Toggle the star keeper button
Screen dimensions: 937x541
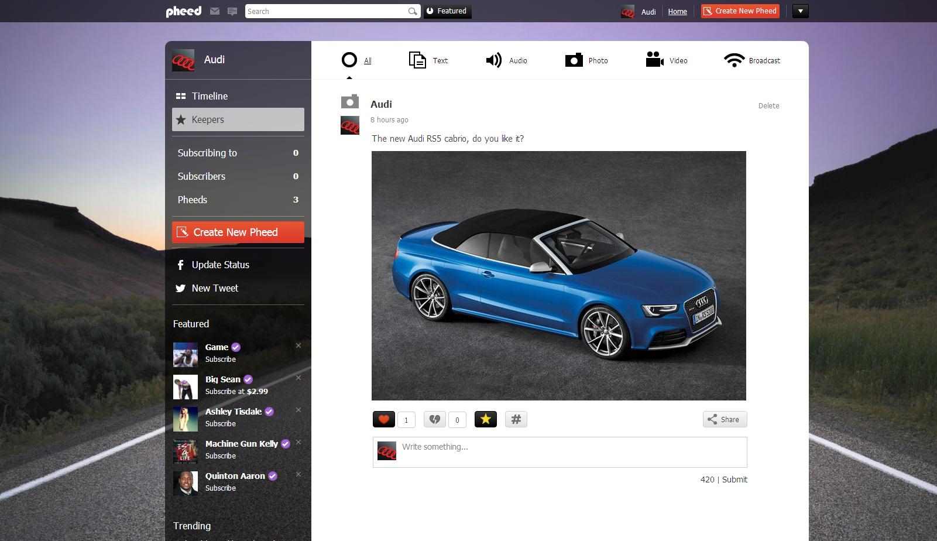486,419
